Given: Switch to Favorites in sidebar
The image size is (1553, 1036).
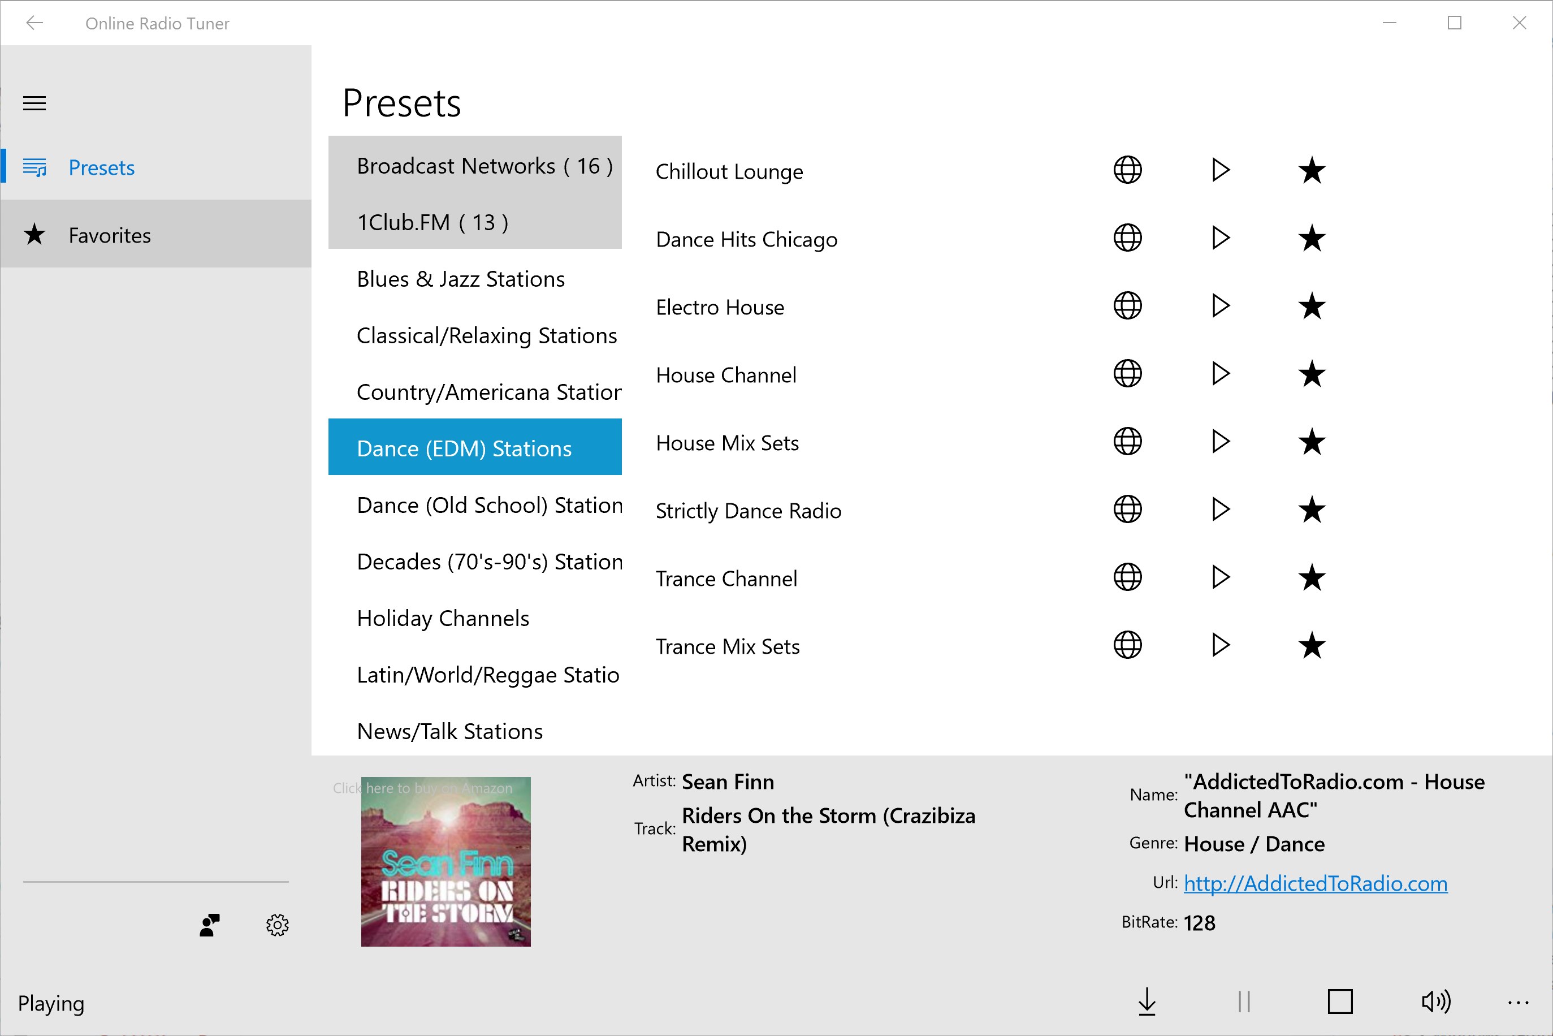Looking at the screenshot, I should [110, 235].
